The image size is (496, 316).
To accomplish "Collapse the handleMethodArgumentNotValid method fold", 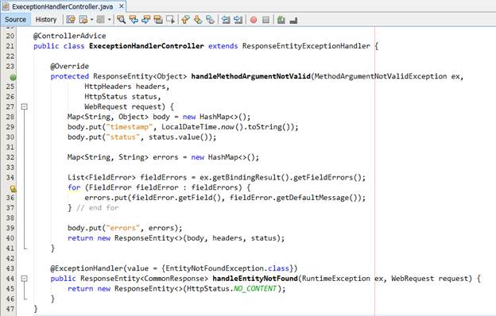I will (24, 107).
